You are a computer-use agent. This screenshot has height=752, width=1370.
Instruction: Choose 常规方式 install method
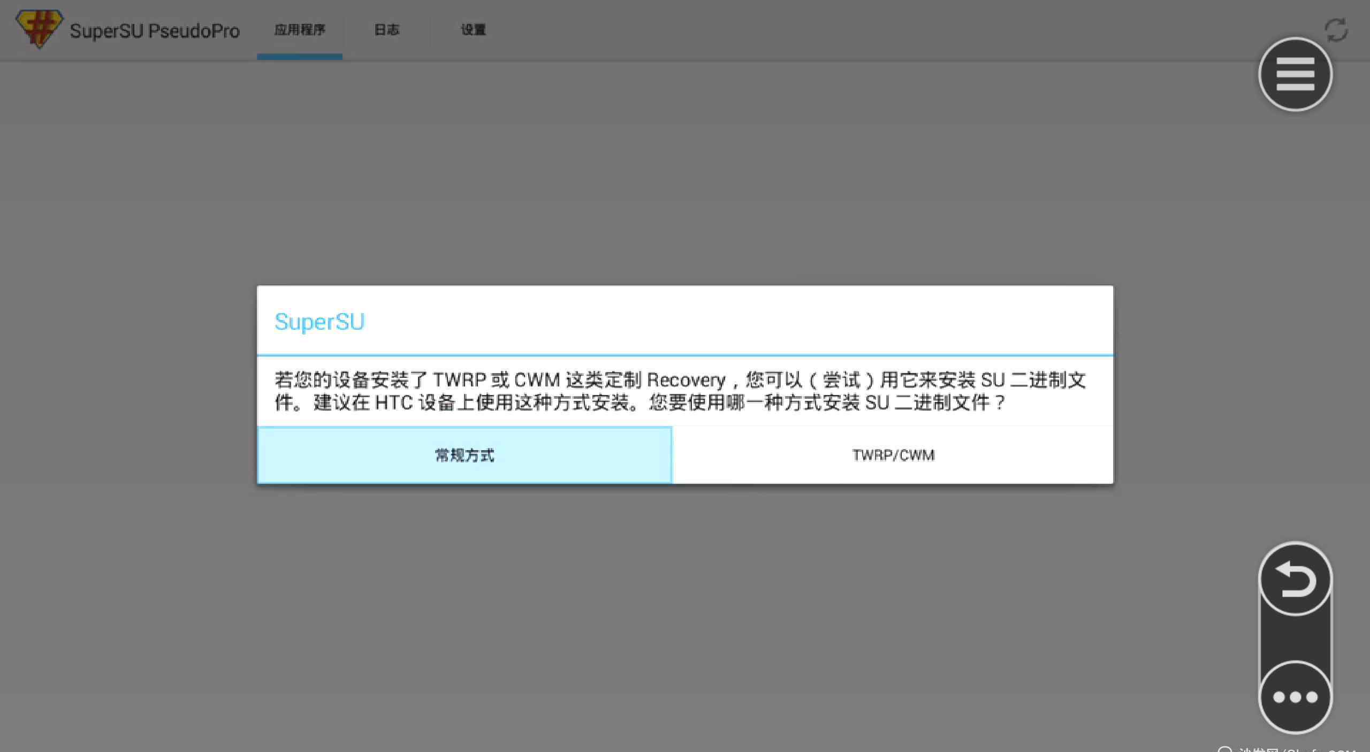(465, 455)
